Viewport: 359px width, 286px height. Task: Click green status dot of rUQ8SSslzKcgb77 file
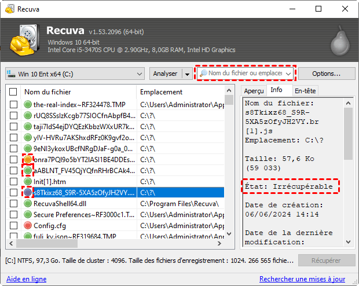point(28,115)
